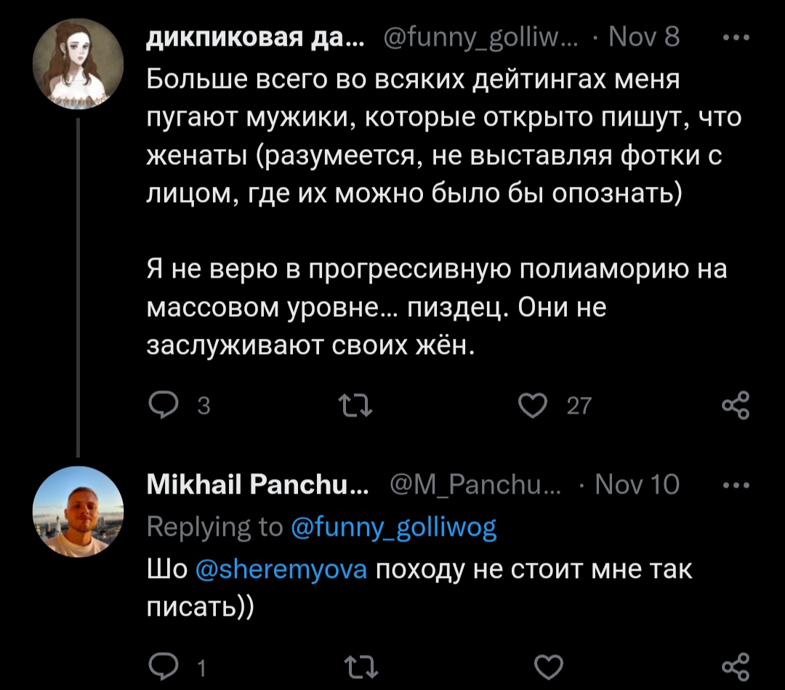Retweet the original dating apps tweet
This screenshot has height=690, width=785.
[x=361, y=406]
